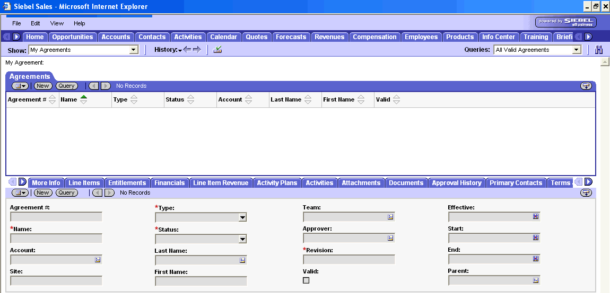Click in the Name input field
The width and height of the screenshot is (610, 293).
56,239
